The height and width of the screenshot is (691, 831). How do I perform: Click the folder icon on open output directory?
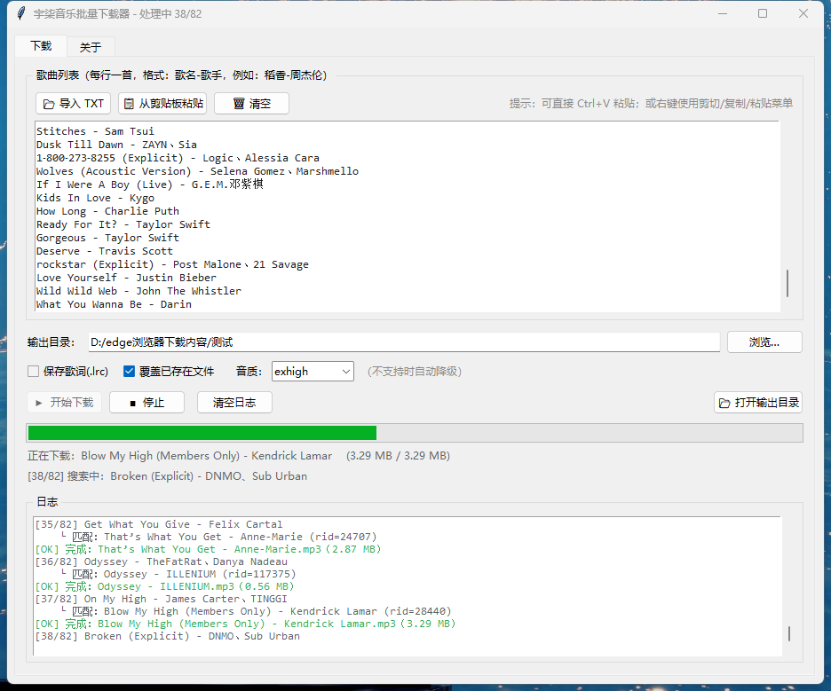click(x=724, y=403)
